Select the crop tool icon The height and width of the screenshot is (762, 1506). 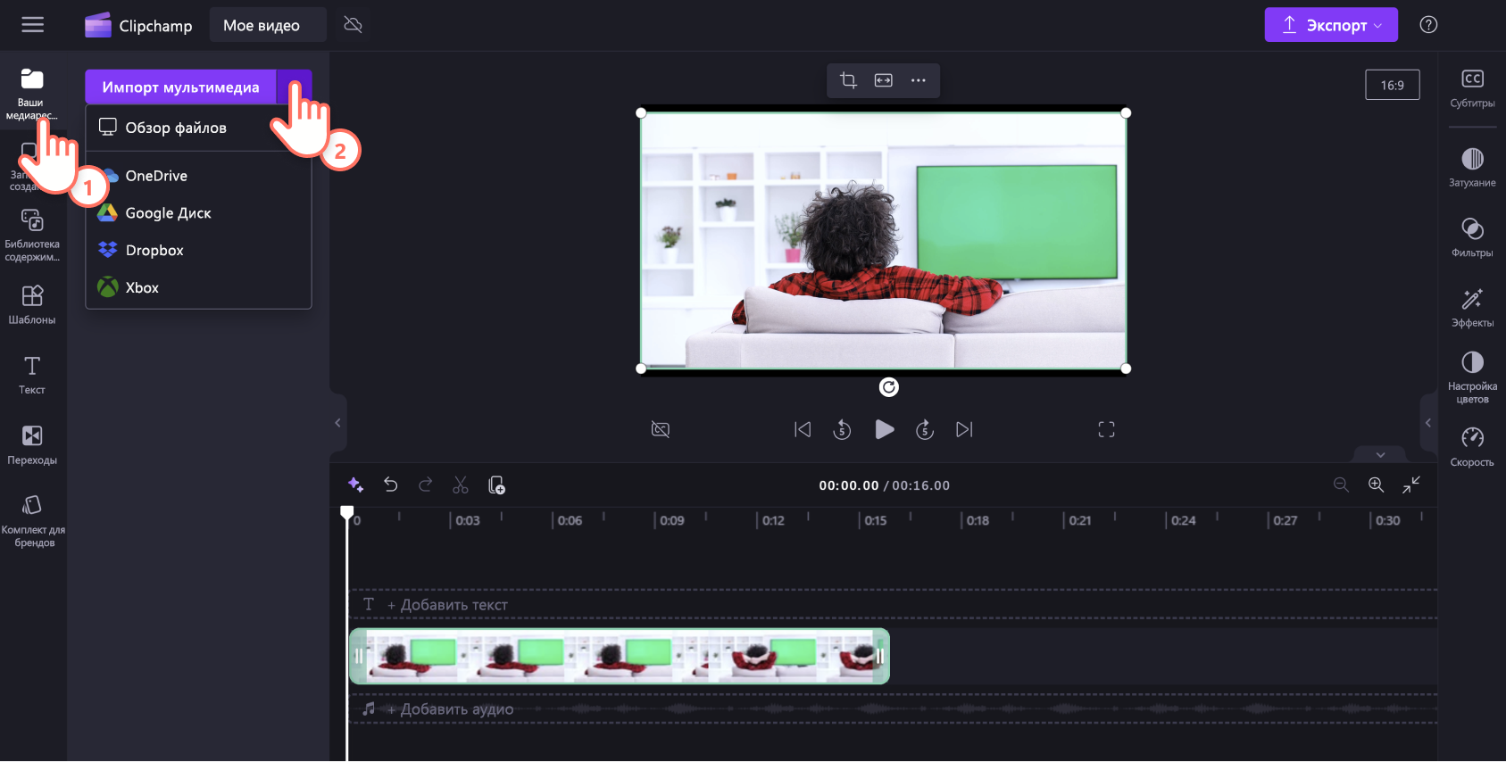848,80
